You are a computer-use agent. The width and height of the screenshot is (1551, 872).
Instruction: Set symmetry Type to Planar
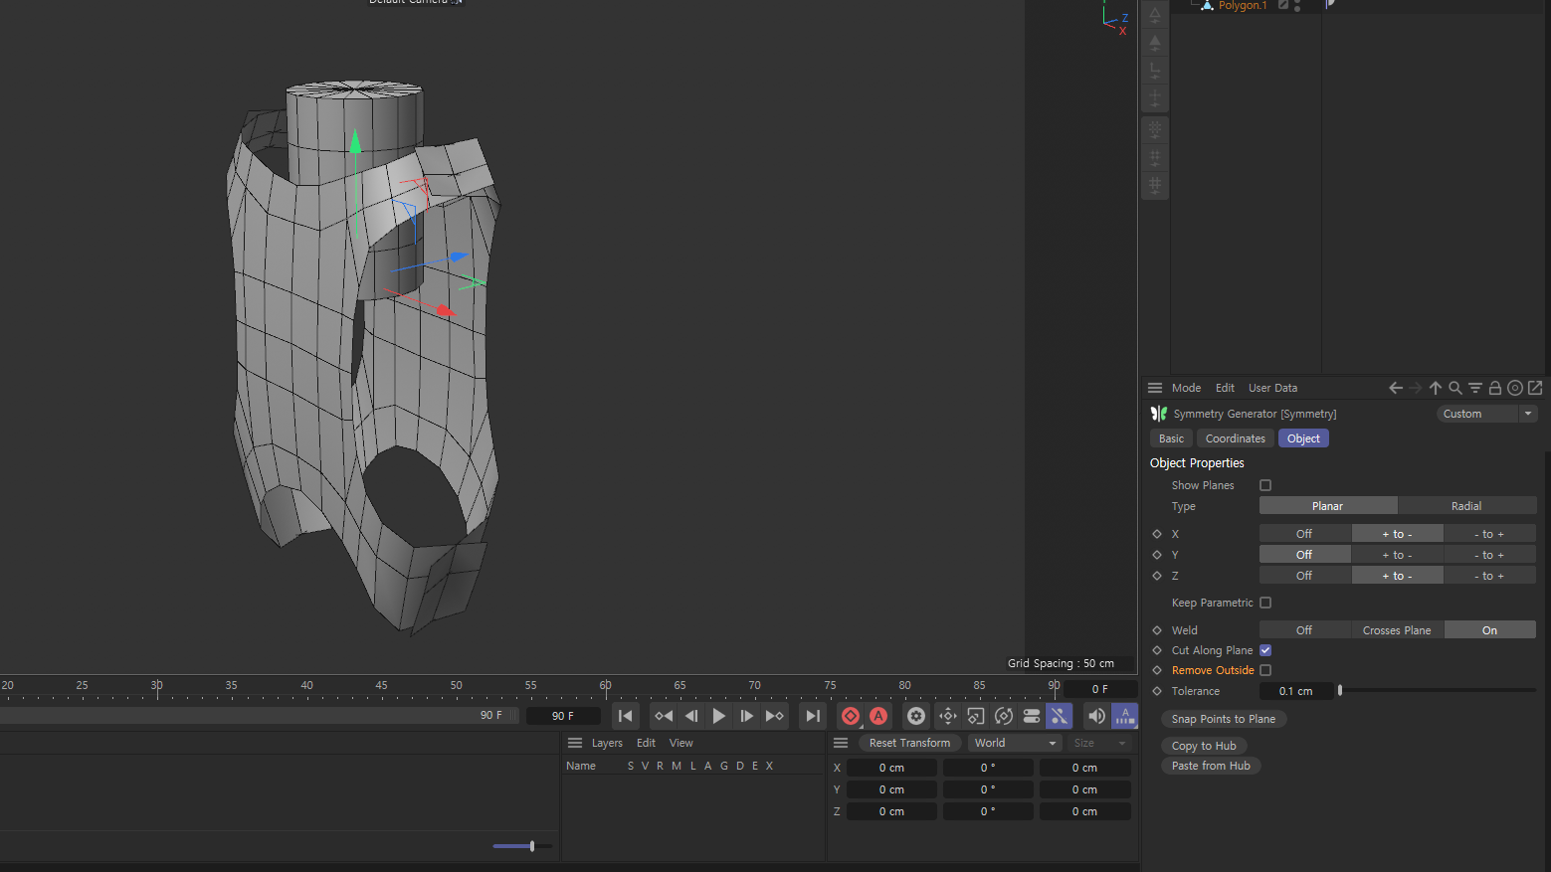1328,506
